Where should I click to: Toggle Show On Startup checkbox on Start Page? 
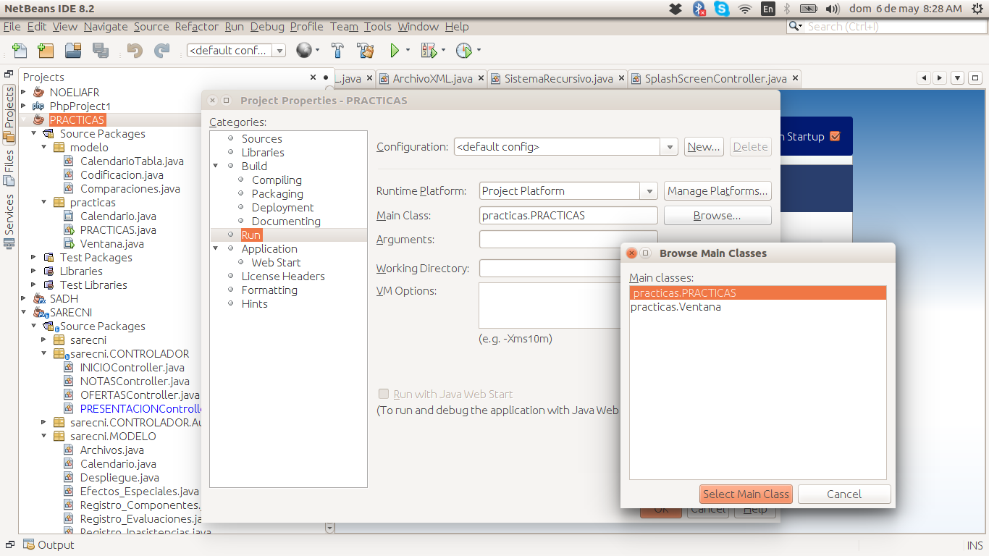(835, 136)
